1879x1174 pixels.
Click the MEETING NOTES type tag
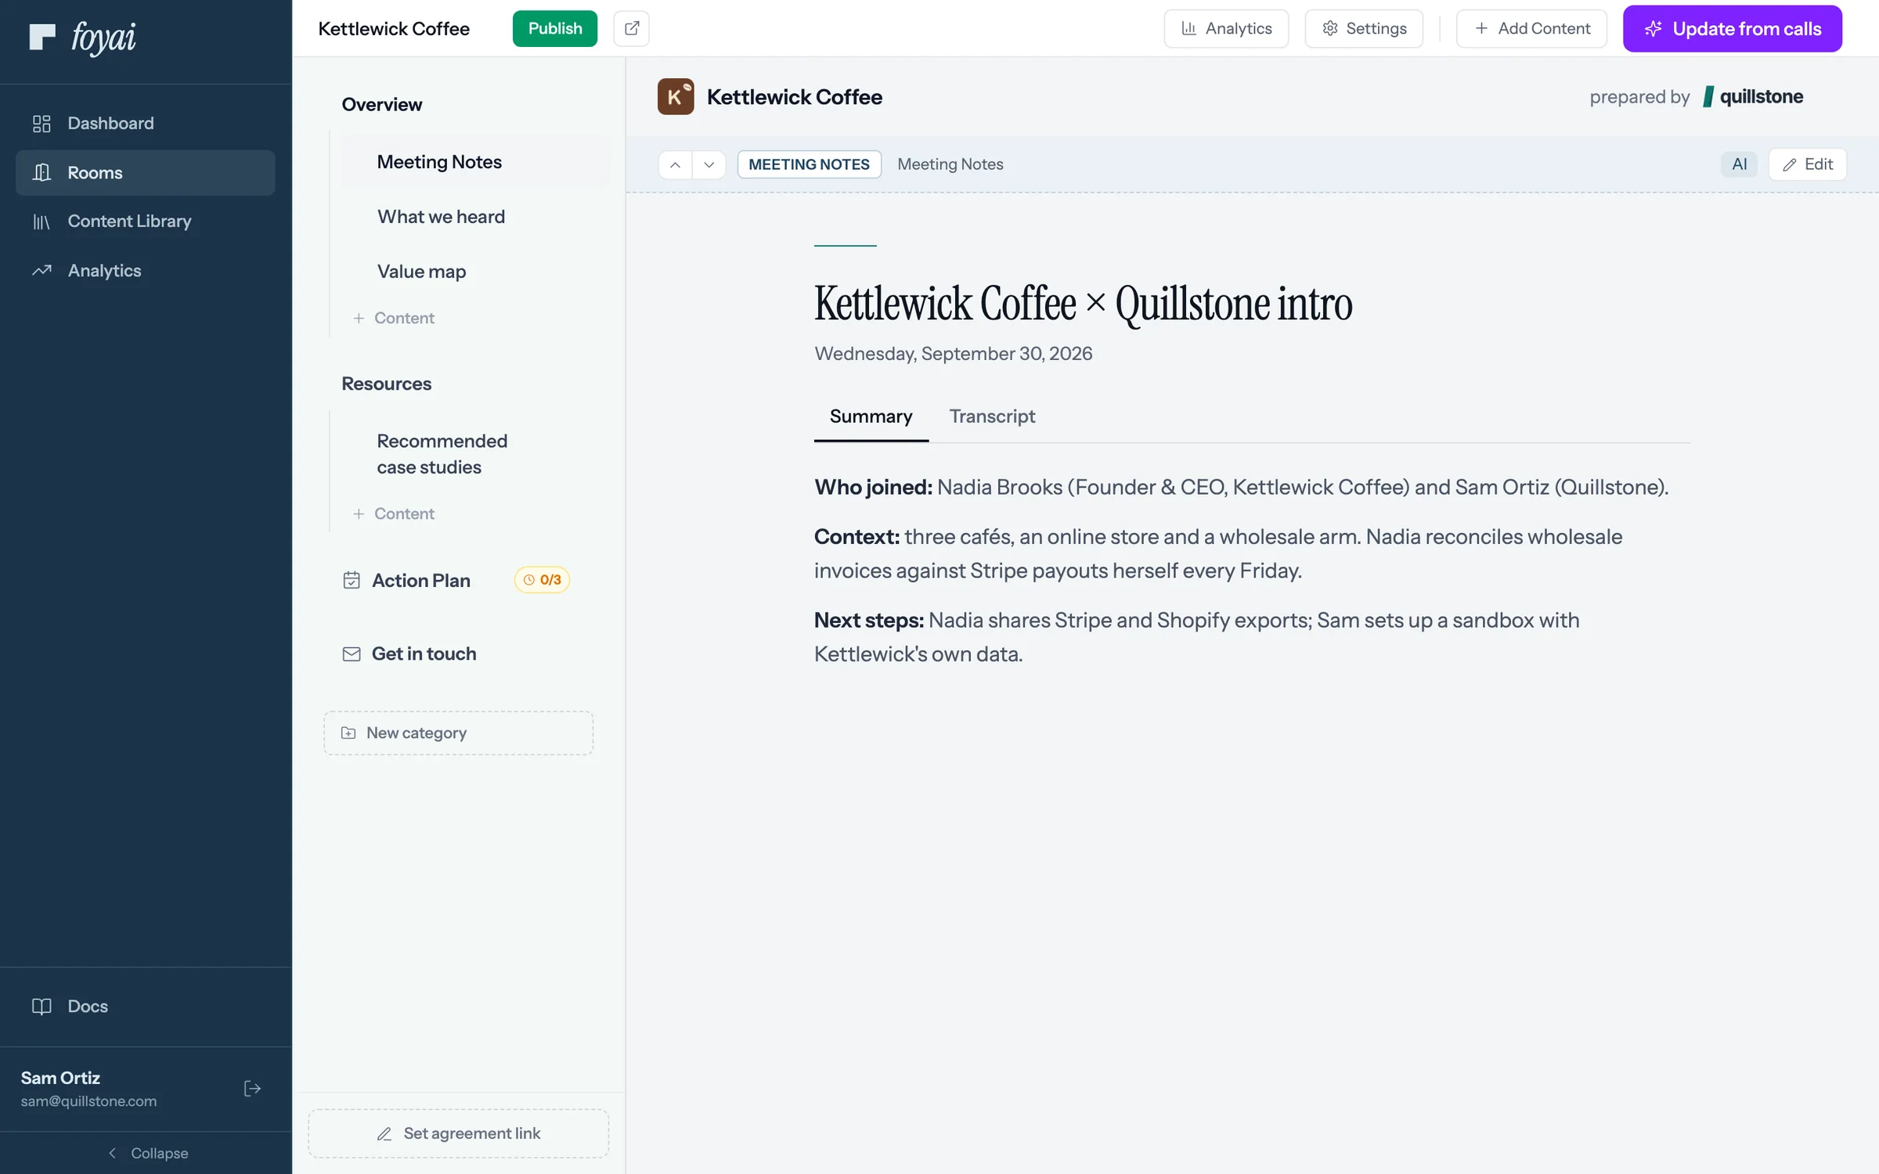point(809,164)
